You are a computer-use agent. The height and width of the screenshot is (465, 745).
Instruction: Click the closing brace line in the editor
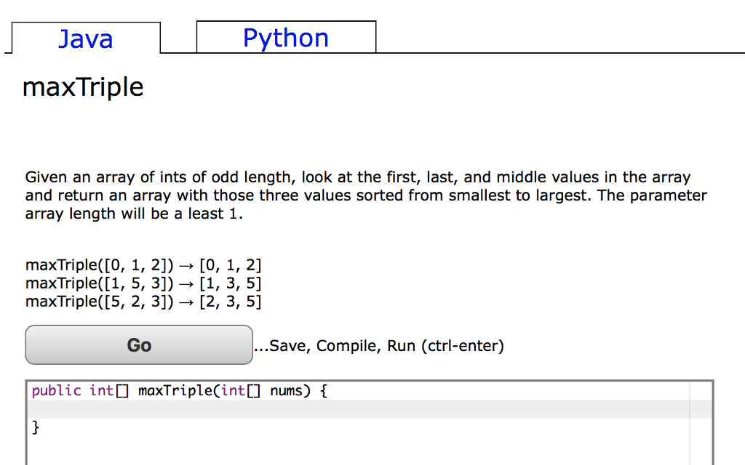tap(36, 427)
